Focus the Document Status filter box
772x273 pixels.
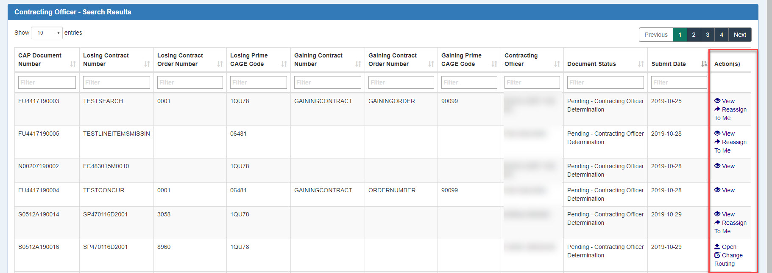pos(605,82)
